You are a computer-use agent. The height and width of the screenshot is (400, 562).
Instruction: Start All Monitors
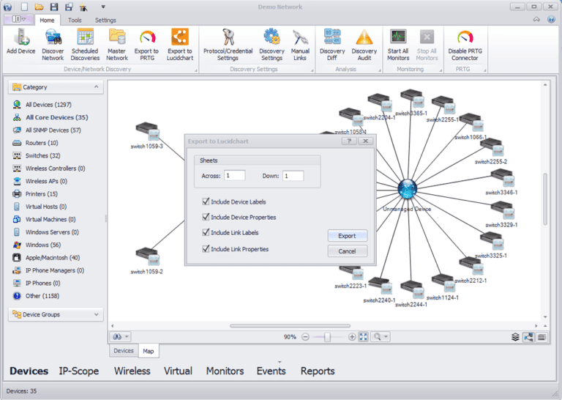[x=398, y=45]
